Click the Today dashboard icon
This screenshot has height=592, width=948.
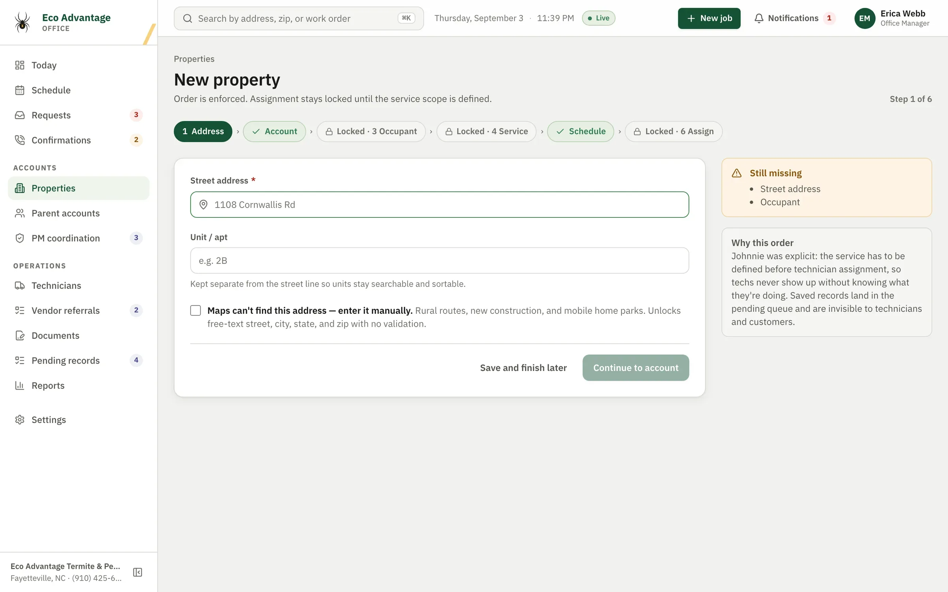coord(20,65)
